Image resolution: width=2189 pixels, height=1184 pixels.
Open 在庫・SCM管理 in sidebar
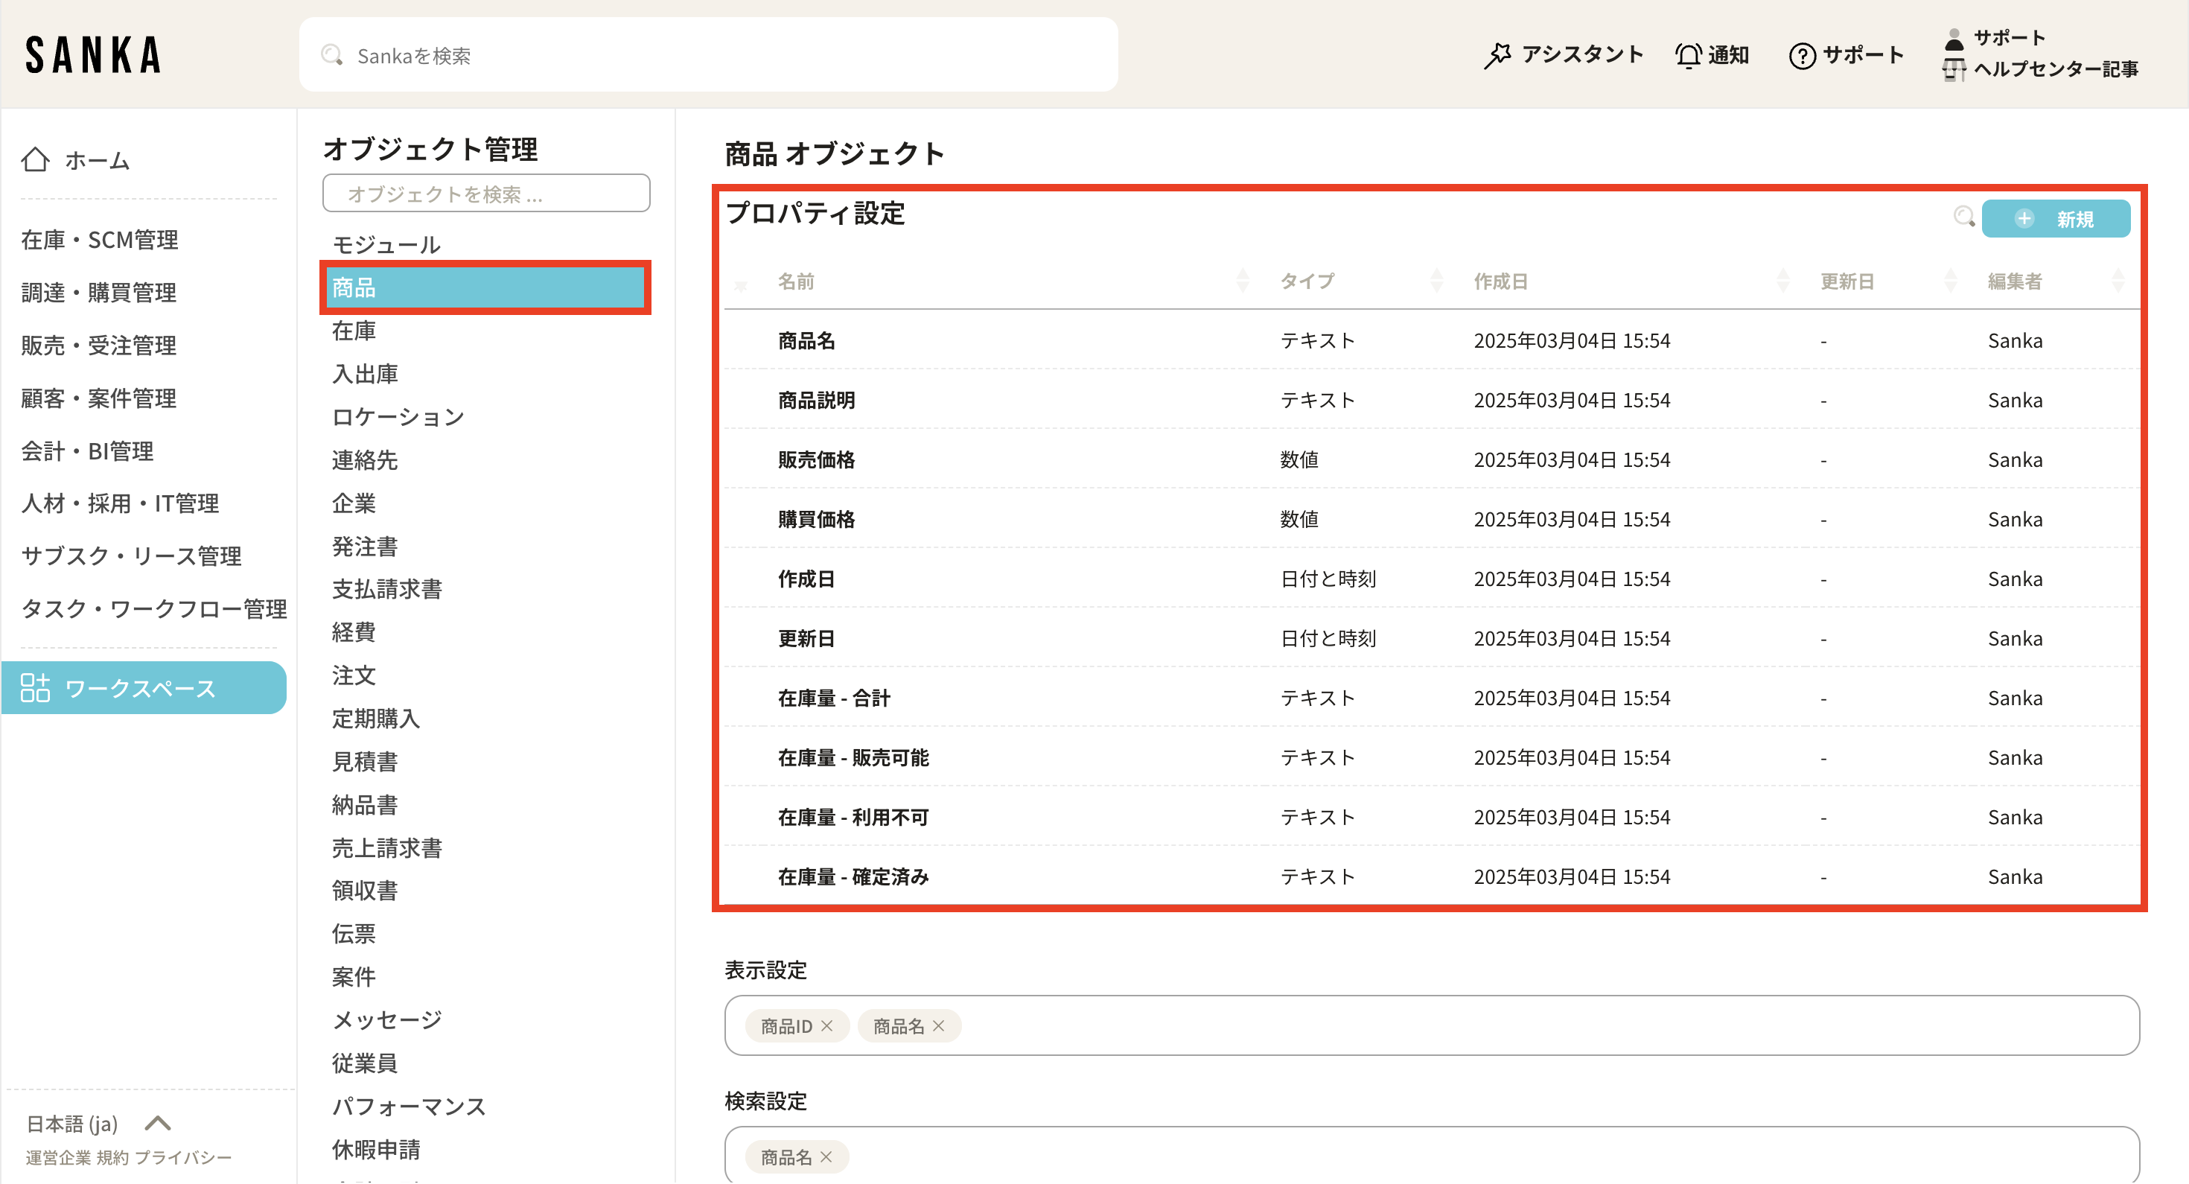[x=100, y=240]
